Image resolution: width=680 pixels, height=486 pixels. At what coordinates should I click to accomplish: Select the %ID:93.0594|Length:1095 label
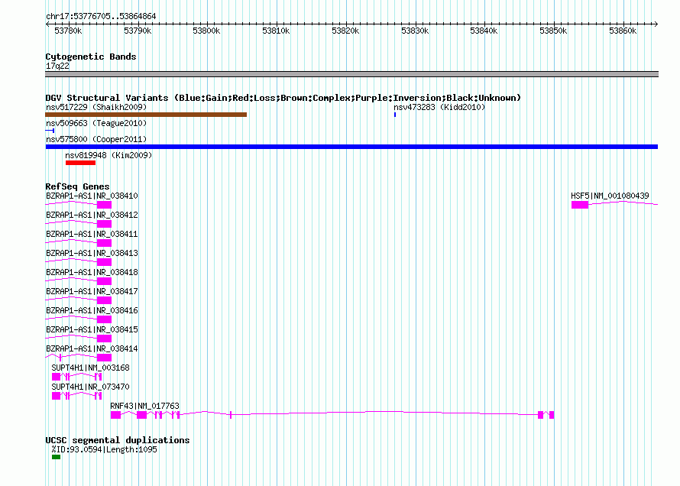104,449
